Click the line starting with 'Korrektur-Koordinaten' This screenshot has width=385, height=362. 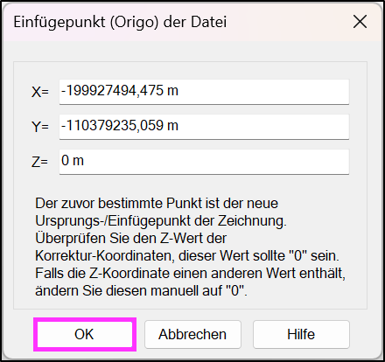187,256
